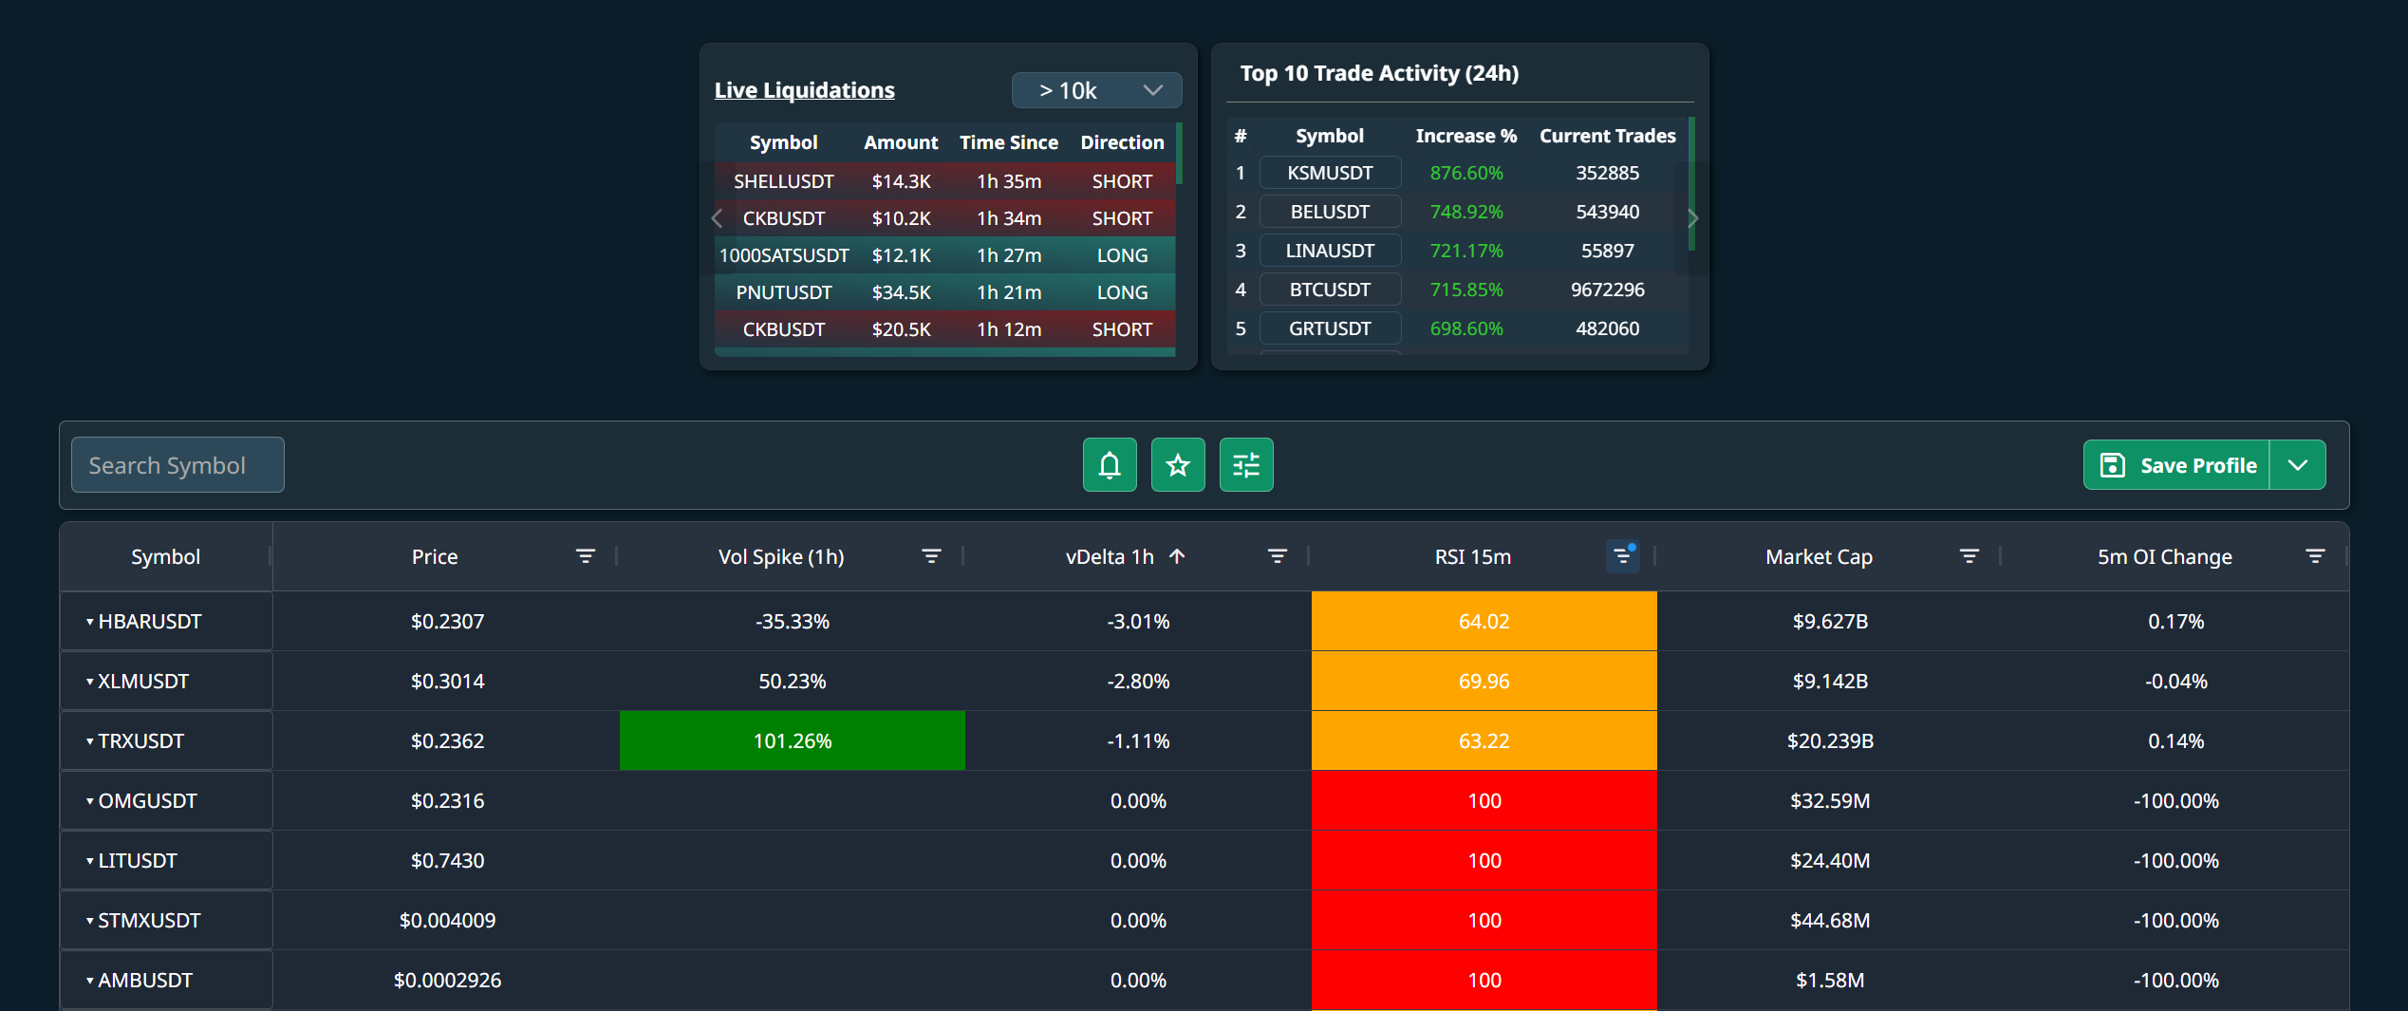This screenshot has height=1011, width=2408.
Task: Click the right arrow beside Trade Activity panel
Action: [1692, 218]
